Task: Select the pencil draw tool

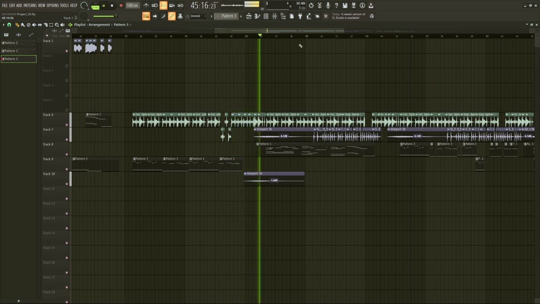Action: click(x=17, y=25)
